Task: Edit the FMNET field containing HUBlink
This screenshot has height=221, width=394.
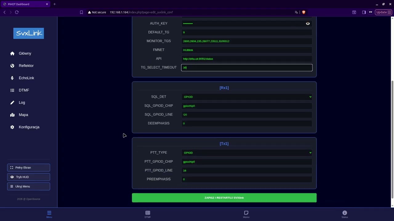Action: click(247, 50)
